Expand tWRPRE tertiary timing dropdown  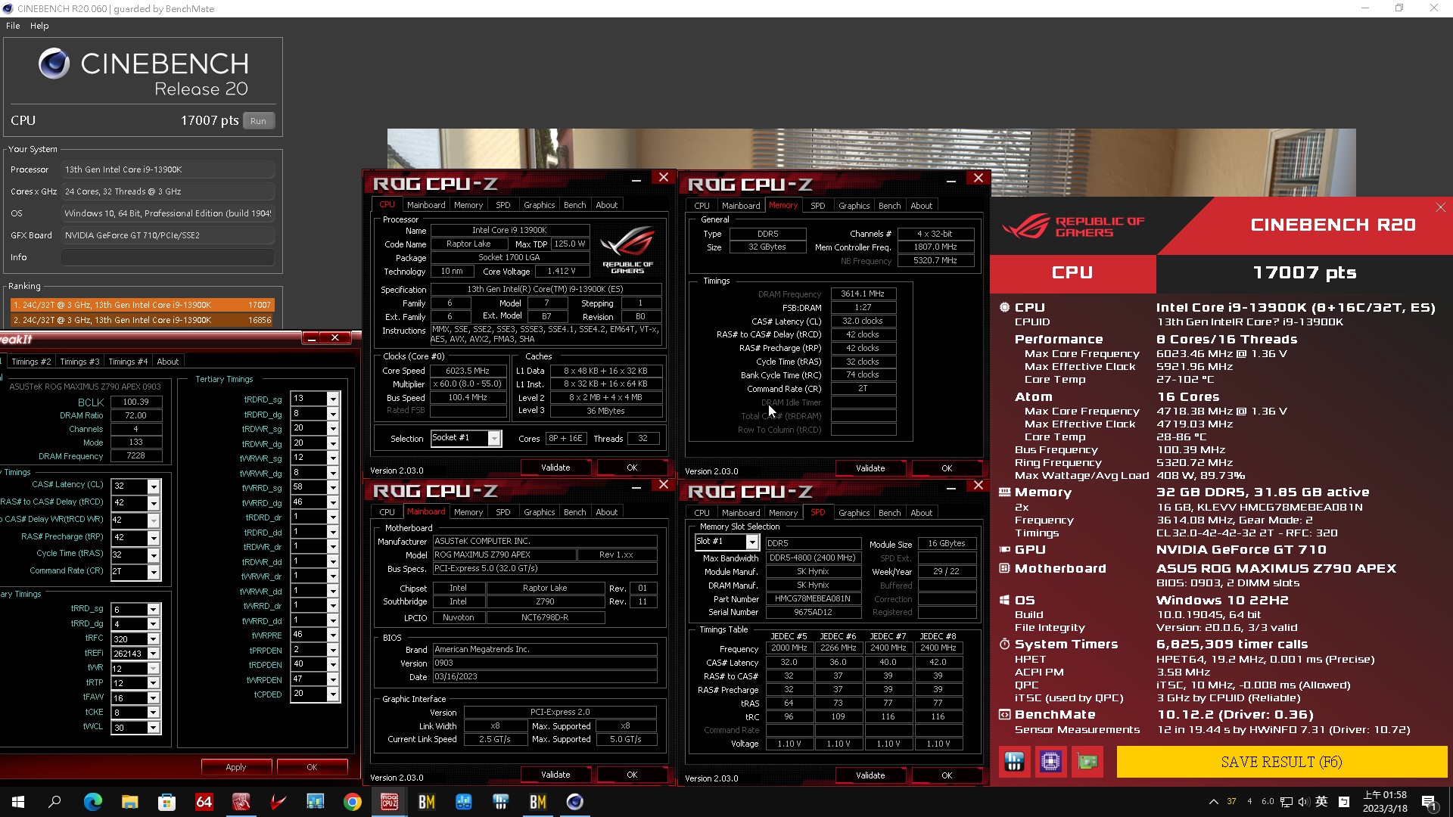point(332,635)
